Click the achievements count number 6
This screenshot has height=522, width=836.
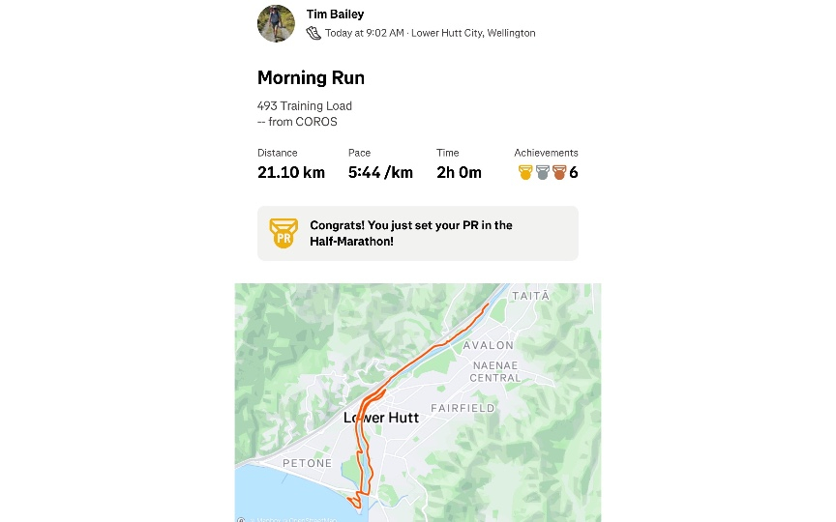tap(574, 173)
